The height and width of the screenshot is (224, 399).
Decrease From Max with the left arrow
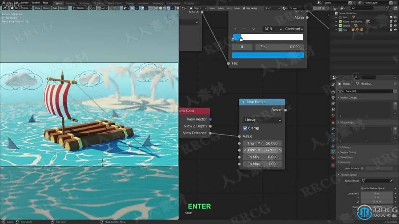[245, 150]
